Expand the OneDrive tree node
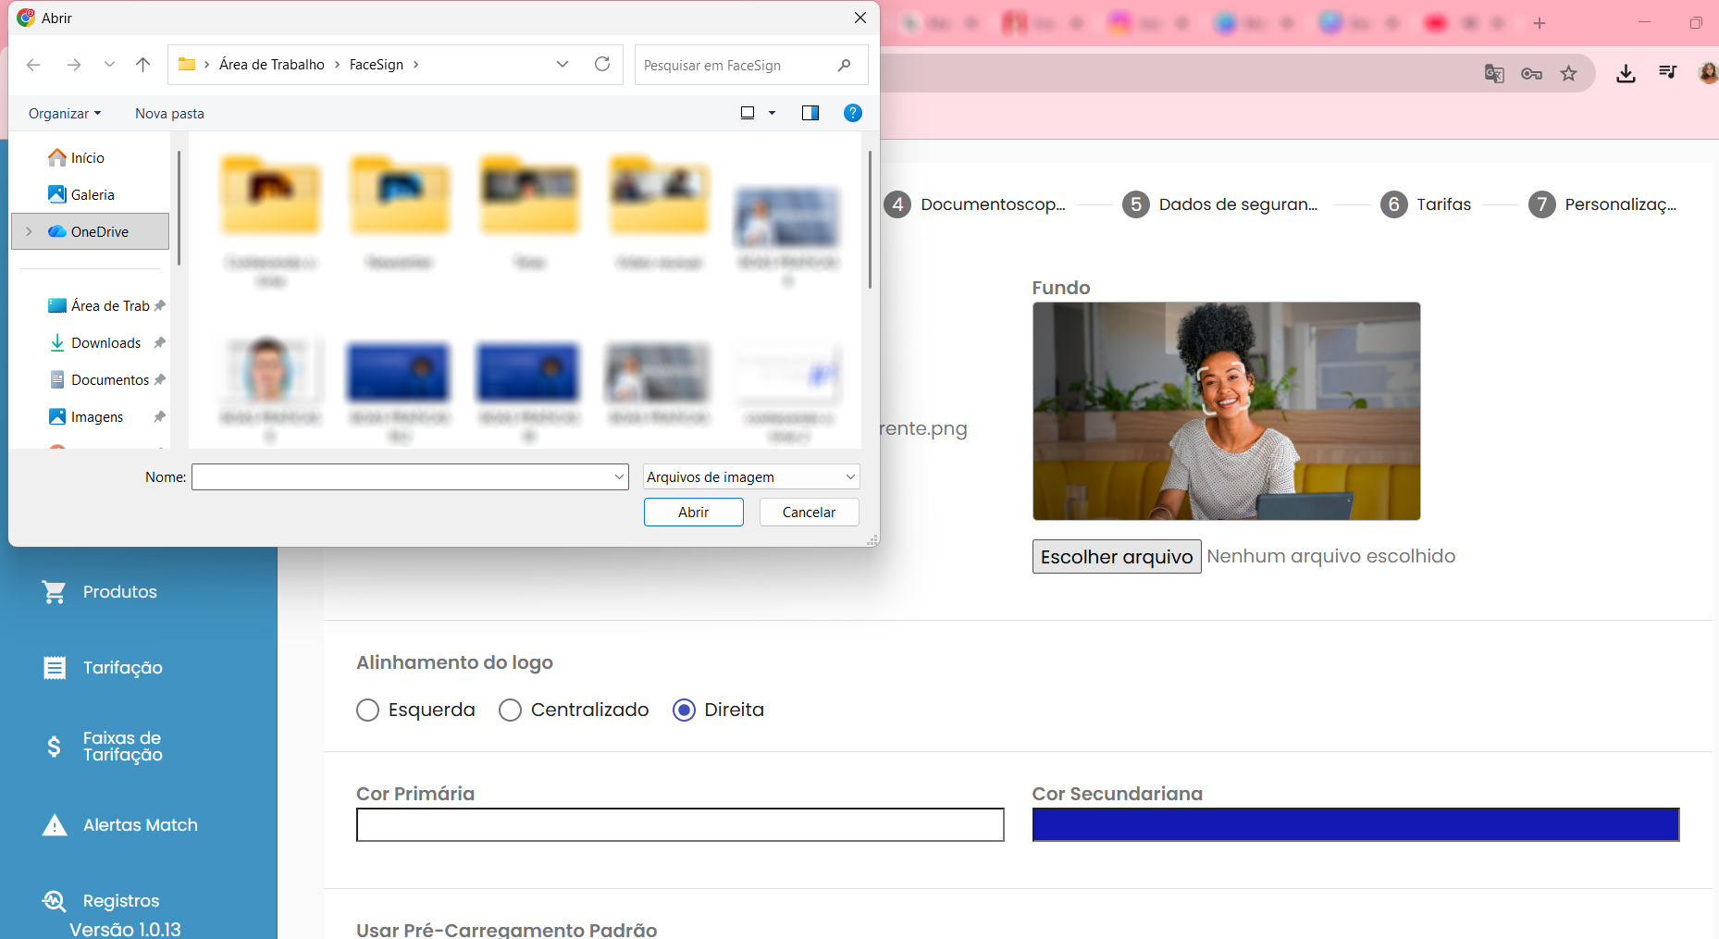Viewport: 1719px width, 939px height. (x=29, y=231)
